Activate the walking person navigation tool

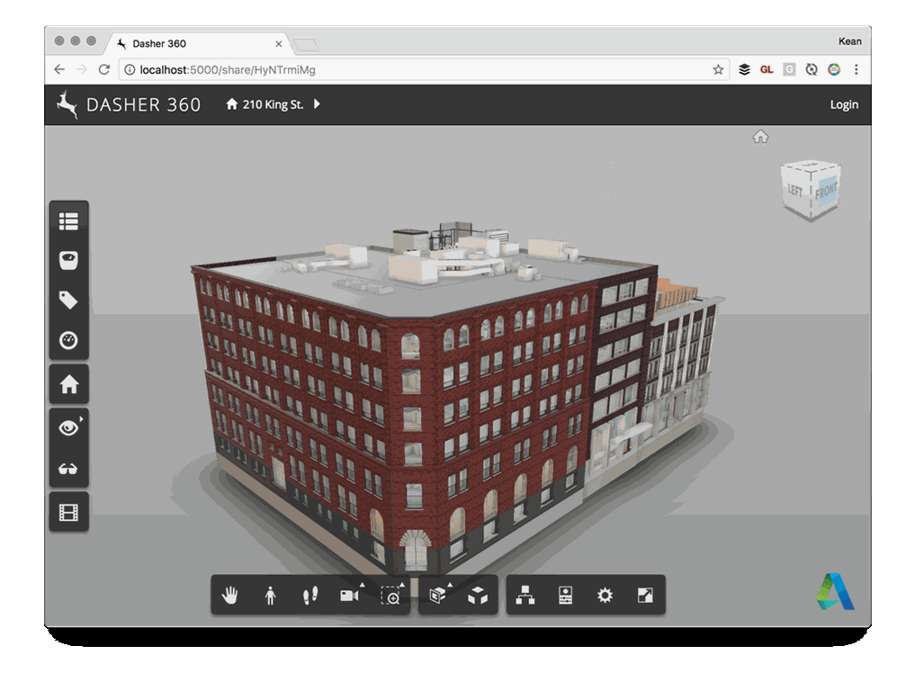coord(270,595)
